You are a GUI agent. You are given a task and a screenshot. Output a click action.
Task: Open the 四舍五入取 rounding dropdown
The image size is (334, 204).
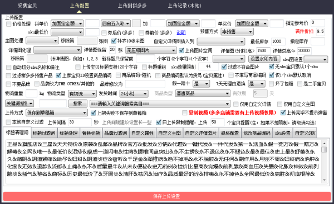click(116, 23)
